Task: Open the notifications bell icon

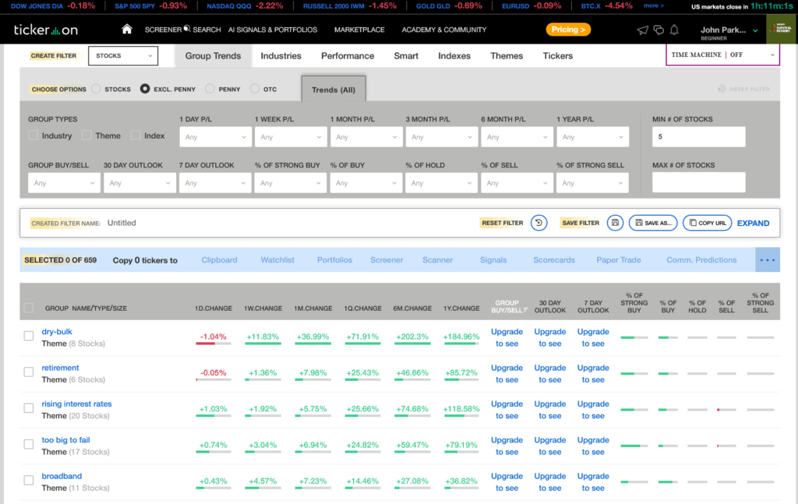Action: point(674,30)
